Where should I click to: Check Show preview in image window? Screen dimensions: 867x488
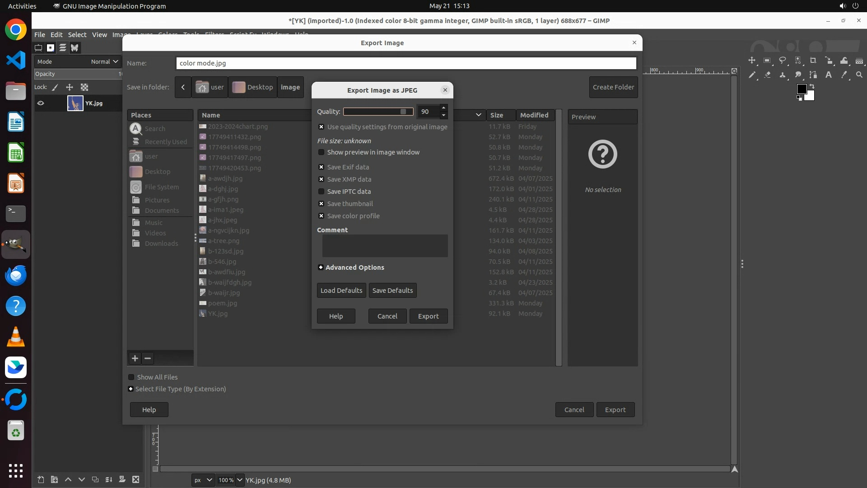click(322, 152)
